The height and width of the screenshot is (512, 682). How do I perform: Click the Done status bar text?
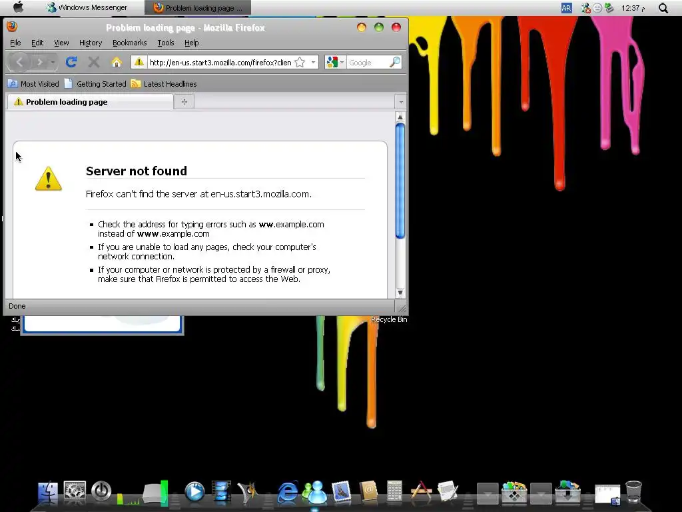(x=17, y=306)
